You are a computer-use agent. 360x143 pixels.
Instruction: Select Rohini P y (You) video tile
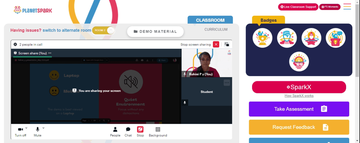pos(207,63)
